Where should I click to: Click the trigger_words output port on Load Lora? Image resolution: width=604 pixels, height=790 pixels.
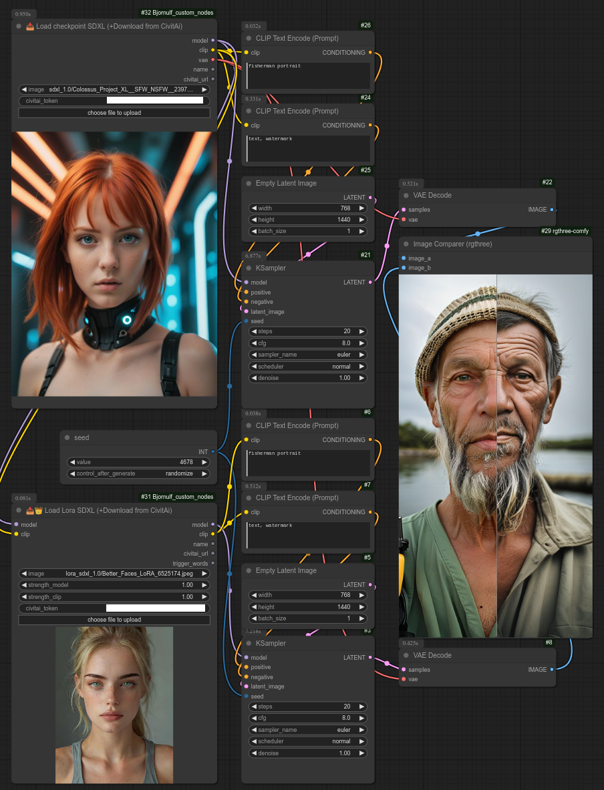212,564
